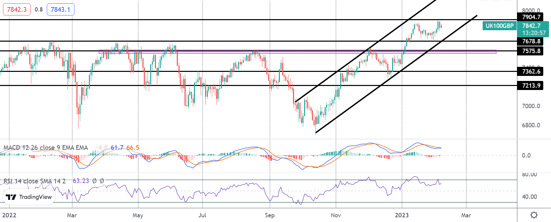The width and height of the screenshot is (551, 222).
Task: Click the 13:20:57 bar countdown timer
Action: (x=534, y=33)
